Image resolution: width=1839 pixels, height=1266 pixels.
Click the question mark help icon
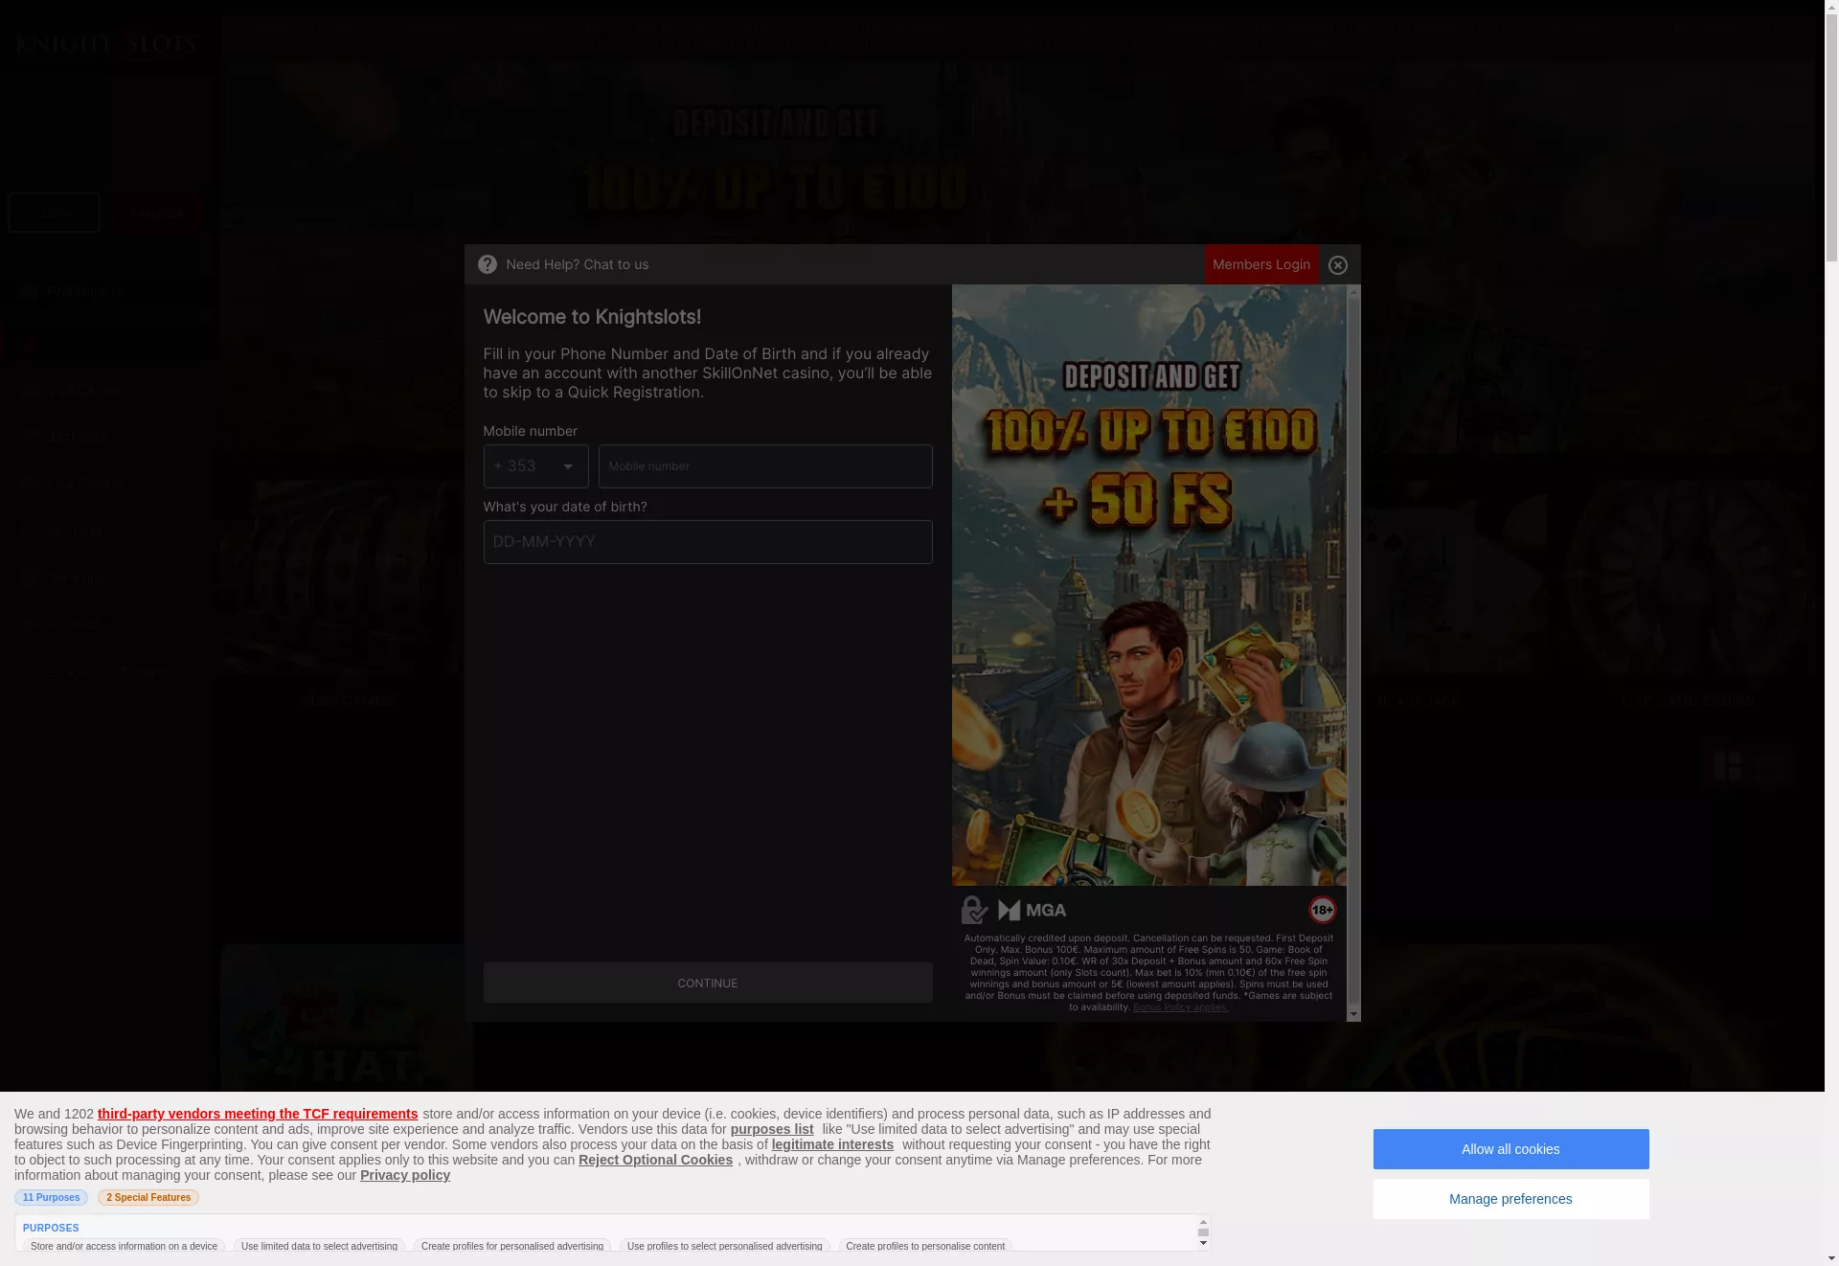(488, 264)
